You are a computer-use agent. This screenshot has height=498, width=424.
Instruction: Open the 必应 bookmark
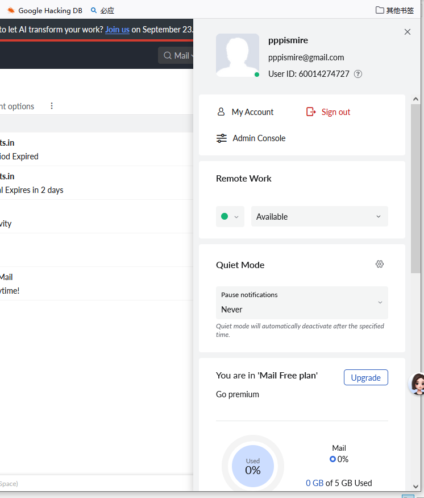click(x=102, y=10)
